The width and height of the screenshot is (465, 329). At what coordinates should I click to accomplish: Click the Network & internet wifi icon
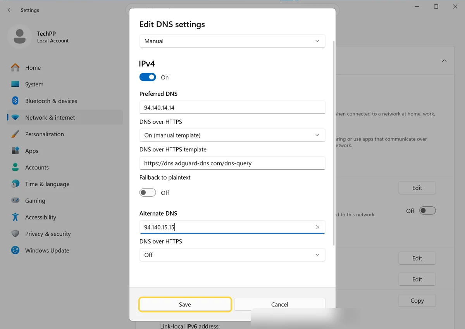pyautogui.click(x=15, y=118)
